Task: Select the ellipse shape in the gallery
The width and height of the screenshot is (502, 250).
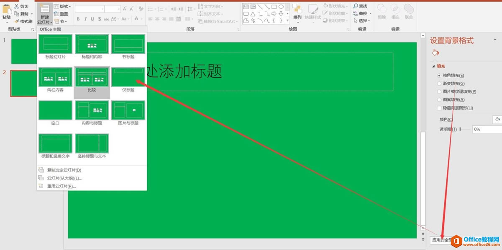Action: click(281, 6)
